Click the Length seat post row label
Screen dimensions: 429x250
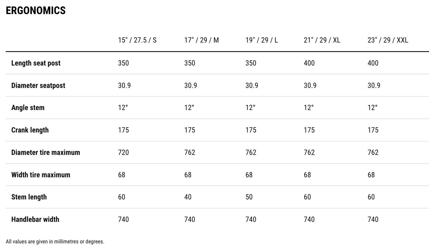36,63
